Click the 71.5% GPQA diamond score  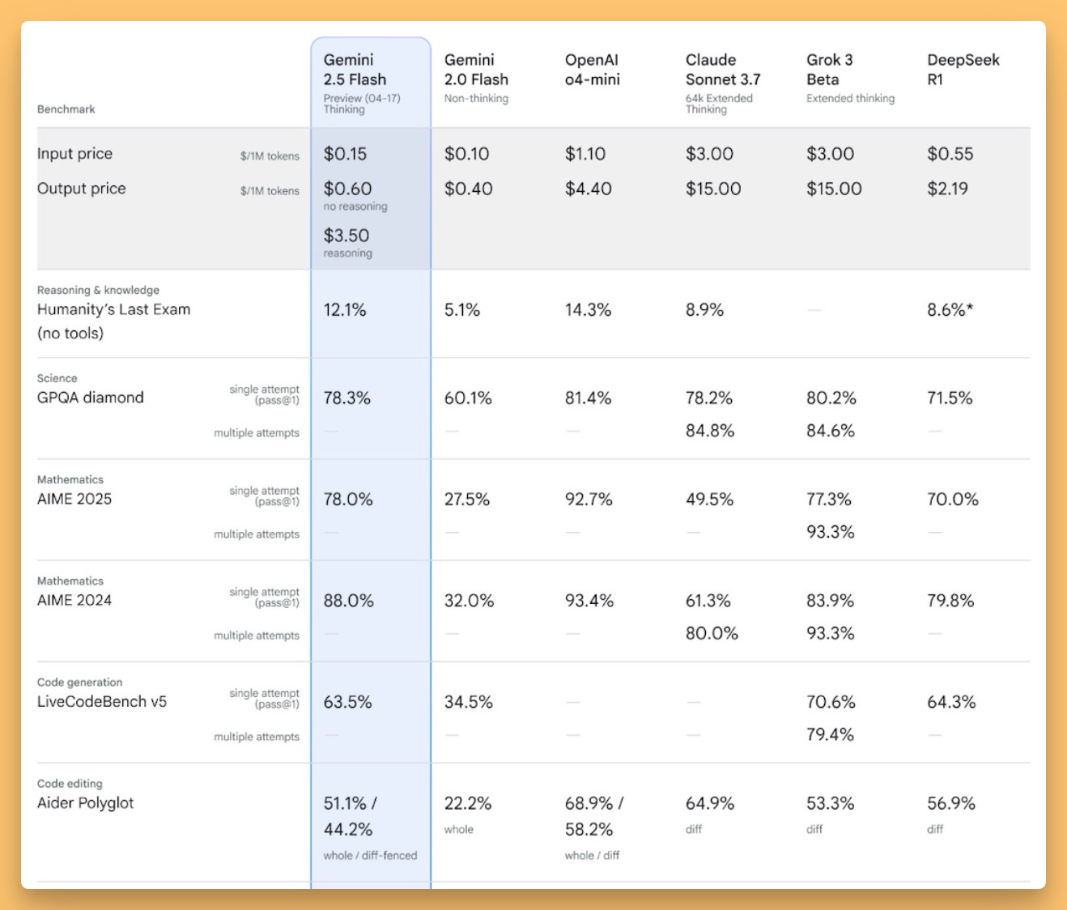click(x=949, y=398)
